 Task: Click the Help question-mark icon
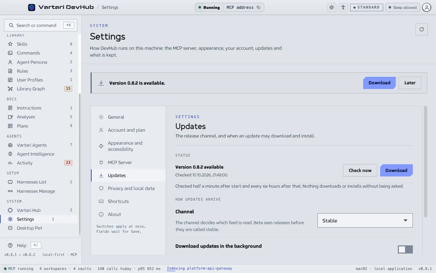[10, 245]
